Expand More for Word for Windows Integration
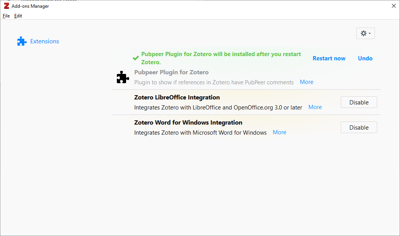The image size is (400, 236). pos(279,132)
